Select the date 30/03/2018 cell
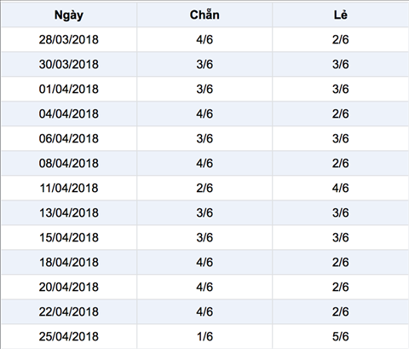The width and height of the screenshot is (409, 349). click(69, 64)
